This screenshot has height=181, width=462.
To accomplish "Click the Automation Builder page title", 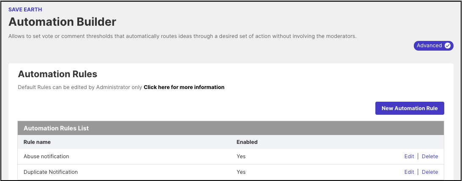I will coord(62,22).
